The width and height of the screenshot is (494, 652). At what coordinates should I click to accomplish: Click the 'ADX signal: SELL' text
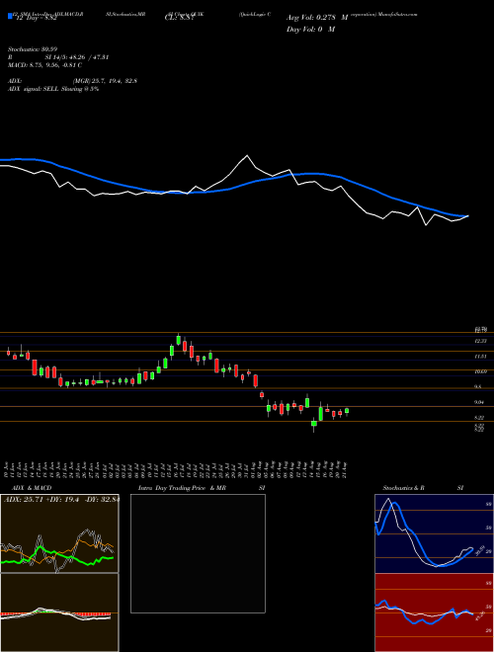click(34, 89)
